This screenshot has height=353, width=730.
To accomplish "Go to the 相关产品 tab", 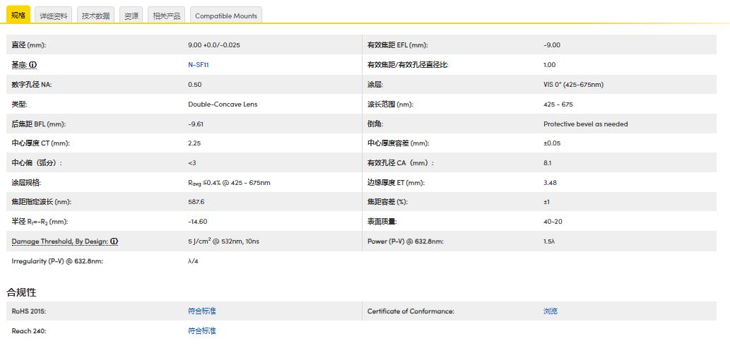I will pyautogui.click(x=166, y=15).
